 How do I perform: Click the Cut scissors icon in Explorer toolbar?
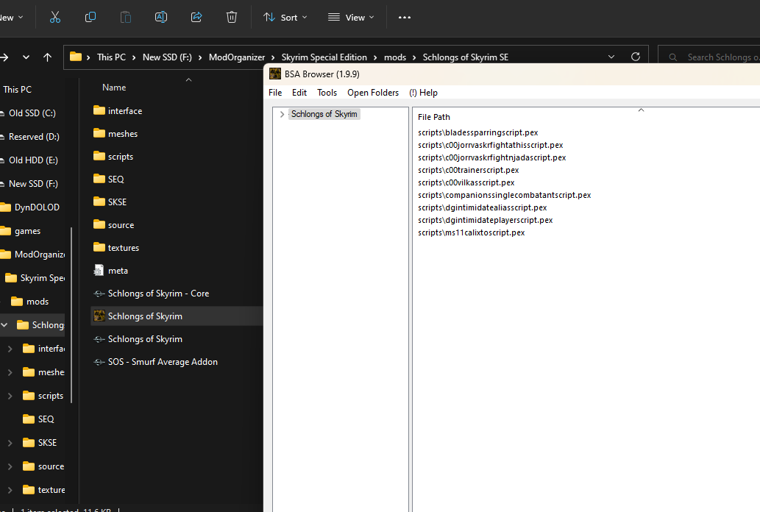pyautogui.click(x=55, y=18)
